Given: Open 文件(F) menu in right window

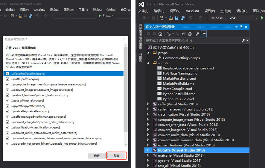Looking at the screenshot, I should (x=143, y=11).
